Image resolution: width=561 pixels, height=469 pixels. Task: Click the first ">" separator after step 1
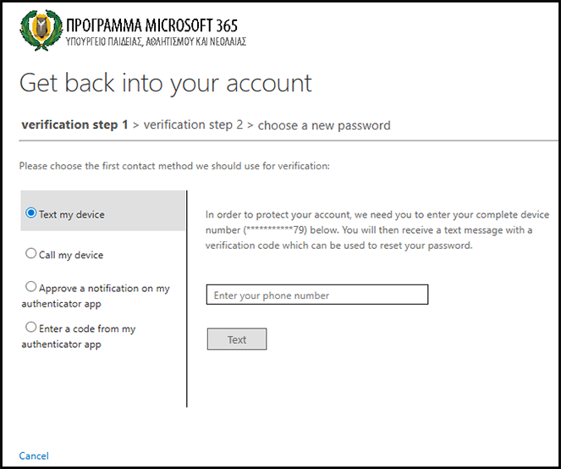(136, 125)
